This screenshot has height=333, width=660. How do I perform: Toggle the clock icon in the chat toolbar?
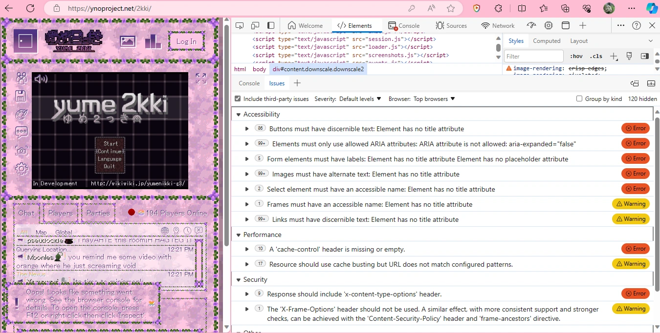(x=187, y=230)
